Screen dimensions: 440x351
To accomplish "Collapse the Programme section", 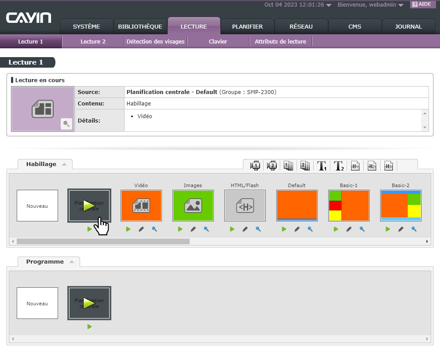I will 72,262.
